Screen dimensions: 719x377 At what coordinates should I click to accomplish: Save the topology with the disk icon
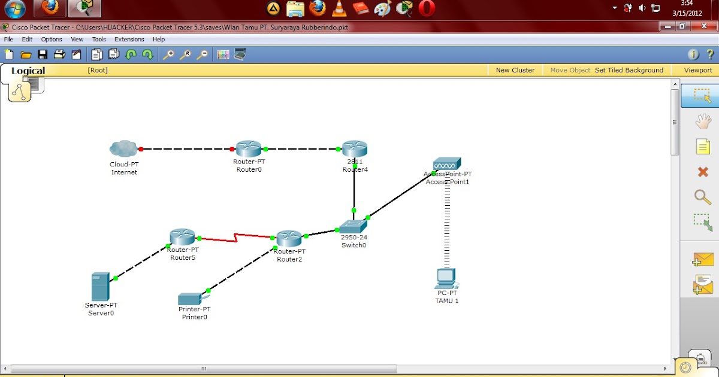tap(43, 54)
